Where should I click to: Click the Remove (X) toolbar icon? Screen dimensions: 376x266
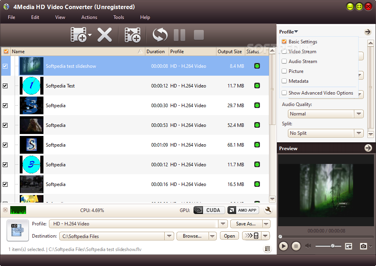tap(105, 35)
